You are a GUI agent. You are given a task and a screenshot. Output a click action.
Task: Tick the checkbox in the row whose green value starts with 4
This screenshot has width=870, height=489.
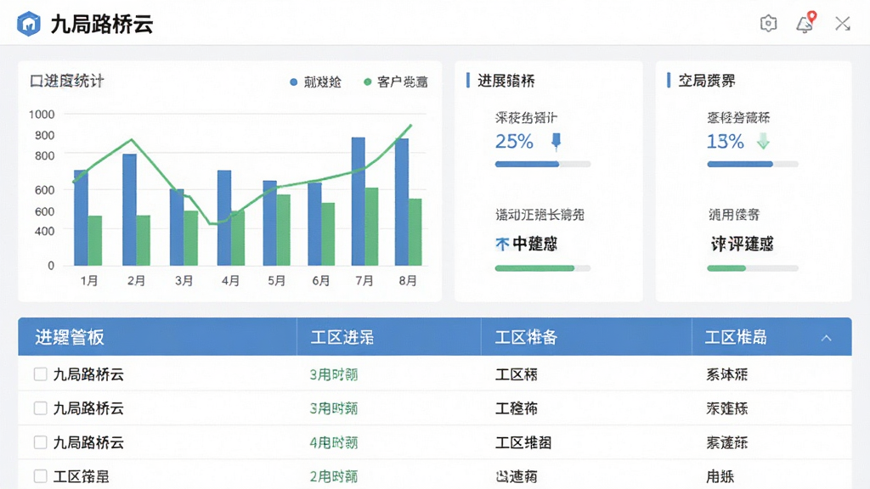pyautogui.click(x=40, y=442)
